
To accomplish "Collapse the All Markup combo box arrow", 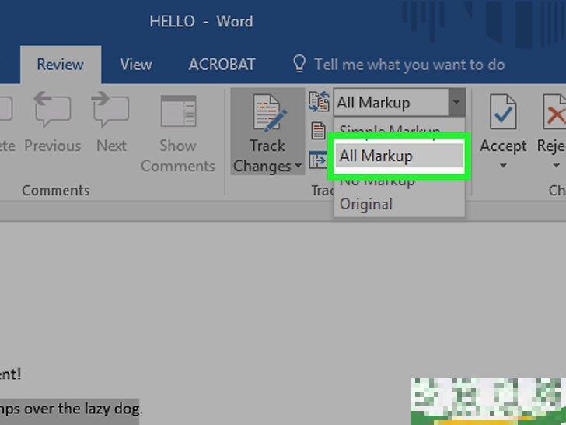I will click(x=457, y=102).
